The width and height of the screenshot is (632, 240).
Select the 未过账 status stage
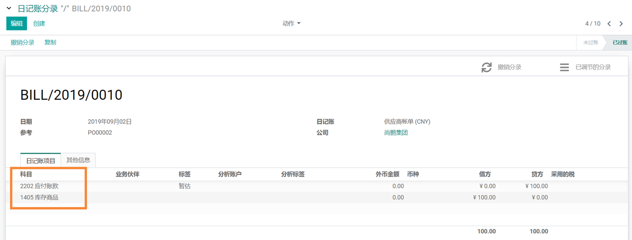(590, 42)
